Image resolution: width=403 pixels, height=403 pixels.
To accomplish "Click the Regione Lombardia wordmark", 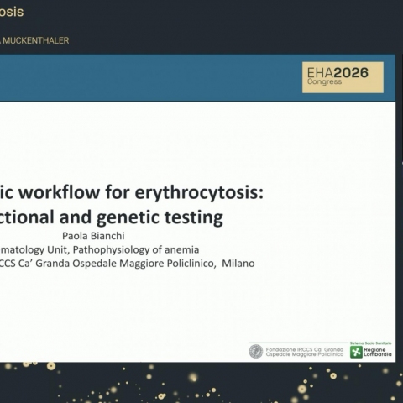I will 378,352.
